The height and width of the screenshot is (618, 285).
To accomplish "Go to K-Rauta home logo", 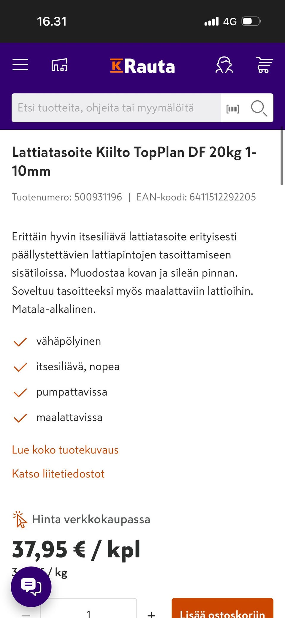I will point(142,66).
